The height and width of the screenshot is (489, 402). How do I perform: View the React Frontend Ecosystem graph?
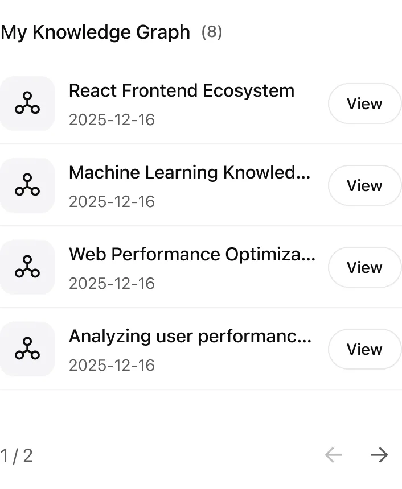click(x=364, y=103)
